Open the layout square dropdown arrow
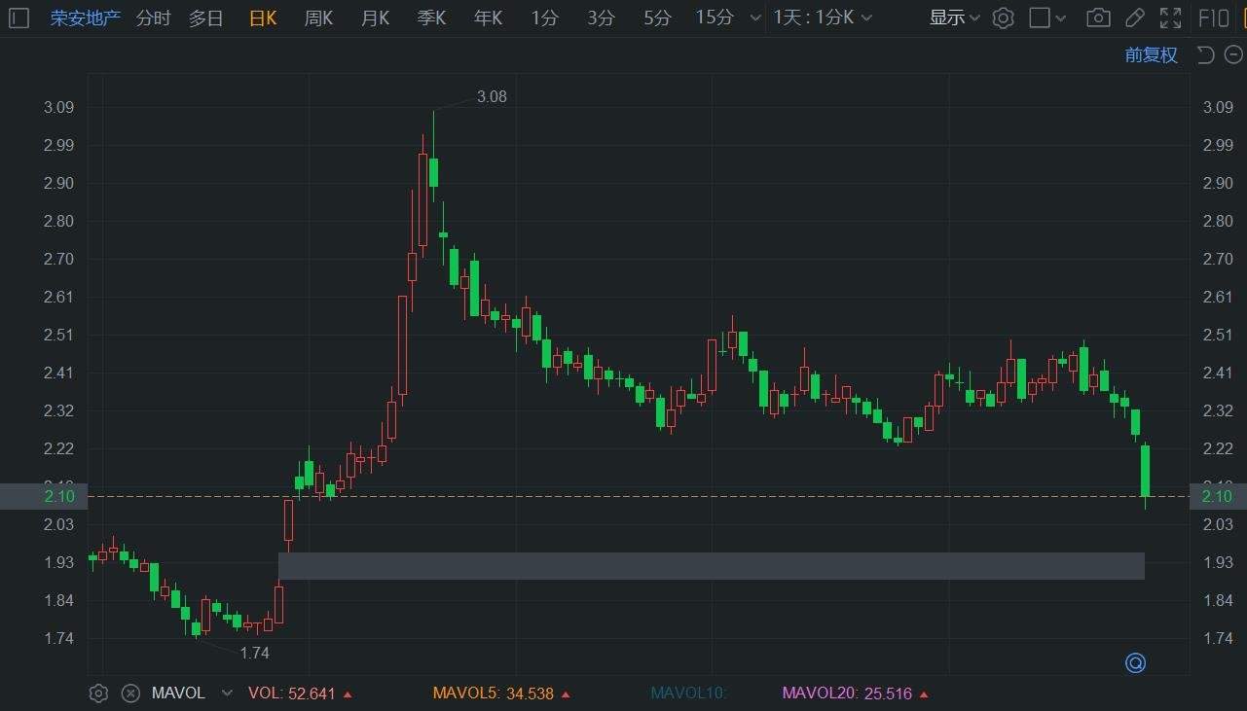This screenshot has width=1247, height=711. click(1061, 18)
